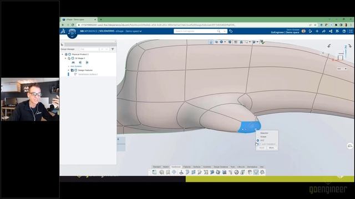The height and width of the screenshot is (199, 355).
Task: Select the first radio option in the popup
Action: click(258, 133)
